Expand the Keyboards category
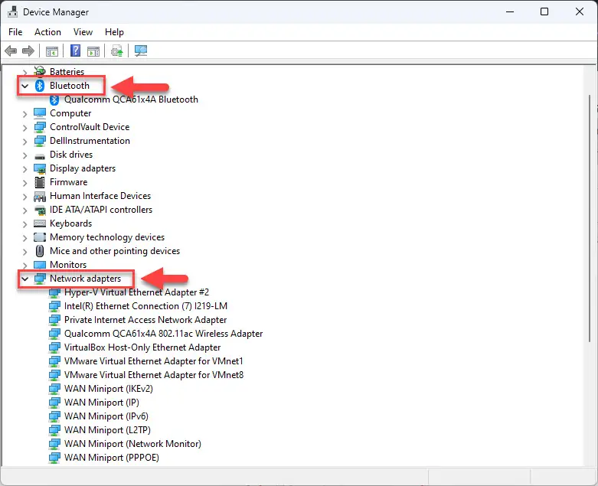This screenshot has width=598, height=486. [x=25, y=224]
